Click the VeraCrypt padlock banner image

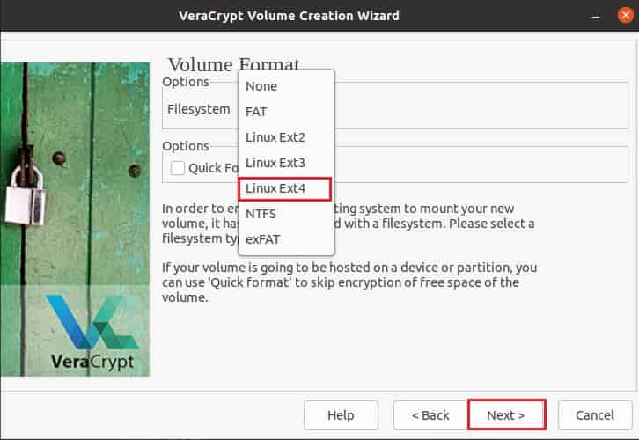pos(75,219)
